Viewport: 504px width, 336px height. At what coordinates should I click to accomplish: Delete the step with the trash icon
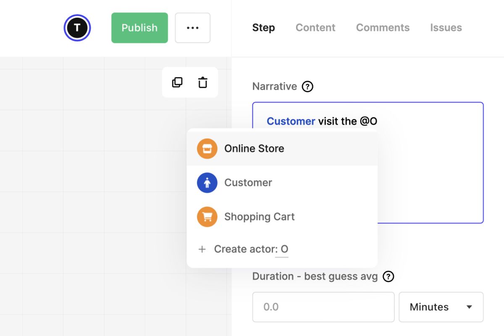click(x=203, y=82)
